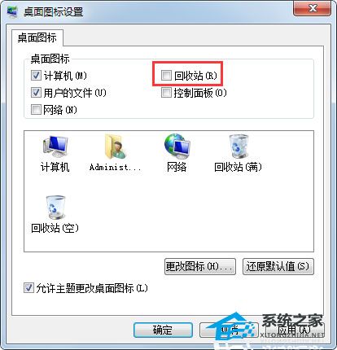
Task: Enable the 网络(N) checkbox
Action: coord(36,110)
